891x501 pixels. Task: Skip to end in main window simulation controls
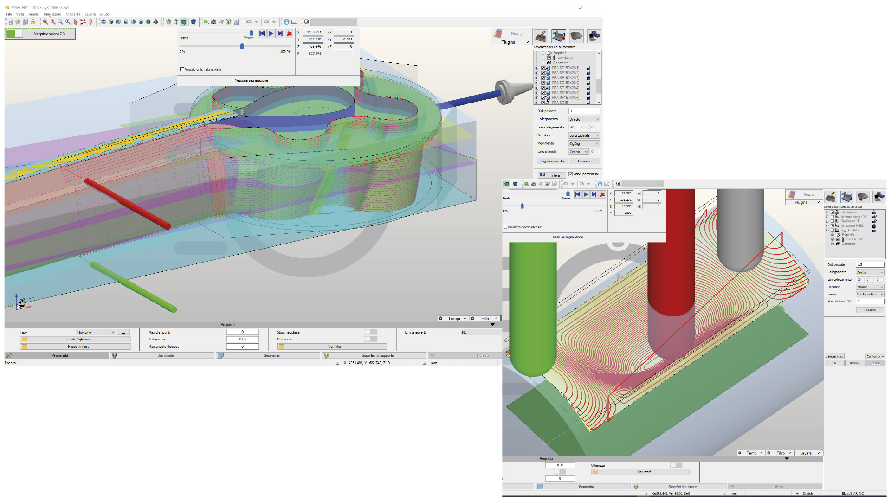[280, 33]
